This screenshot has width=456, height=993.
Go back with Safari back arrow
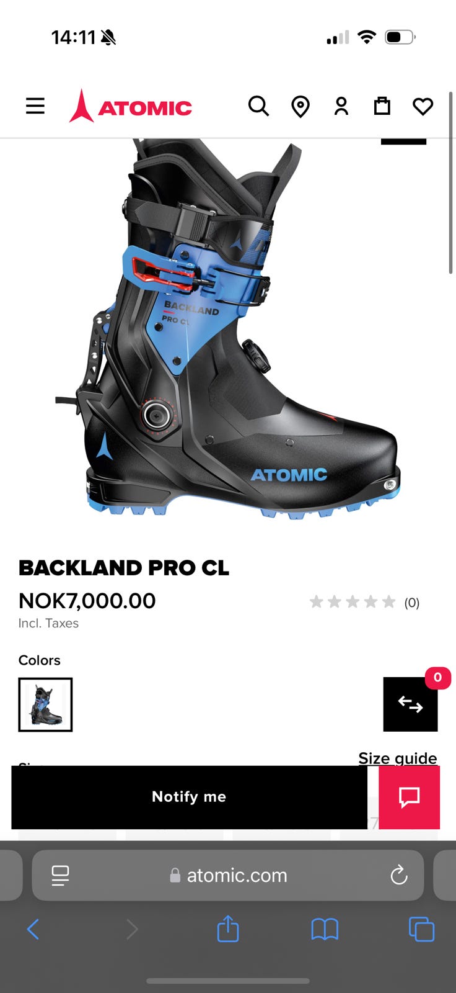33,929
